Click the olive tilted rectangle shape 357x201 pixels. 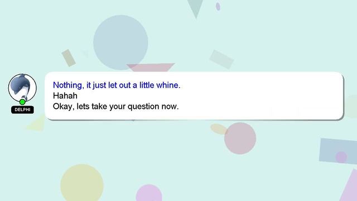[x=69, y=58]
